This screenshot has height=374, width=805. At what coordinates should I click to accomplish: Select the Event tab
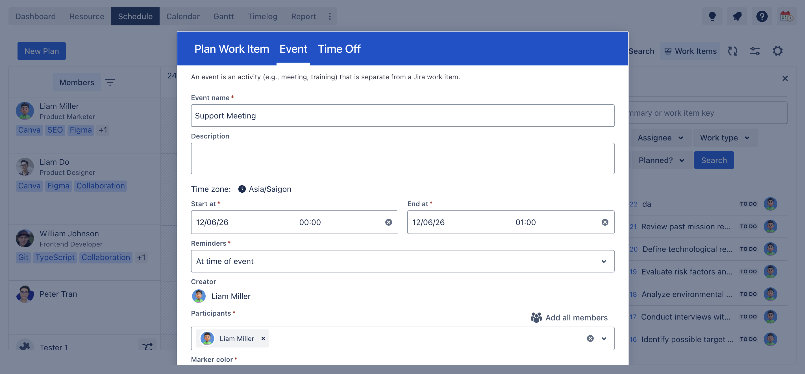[293, 49]
